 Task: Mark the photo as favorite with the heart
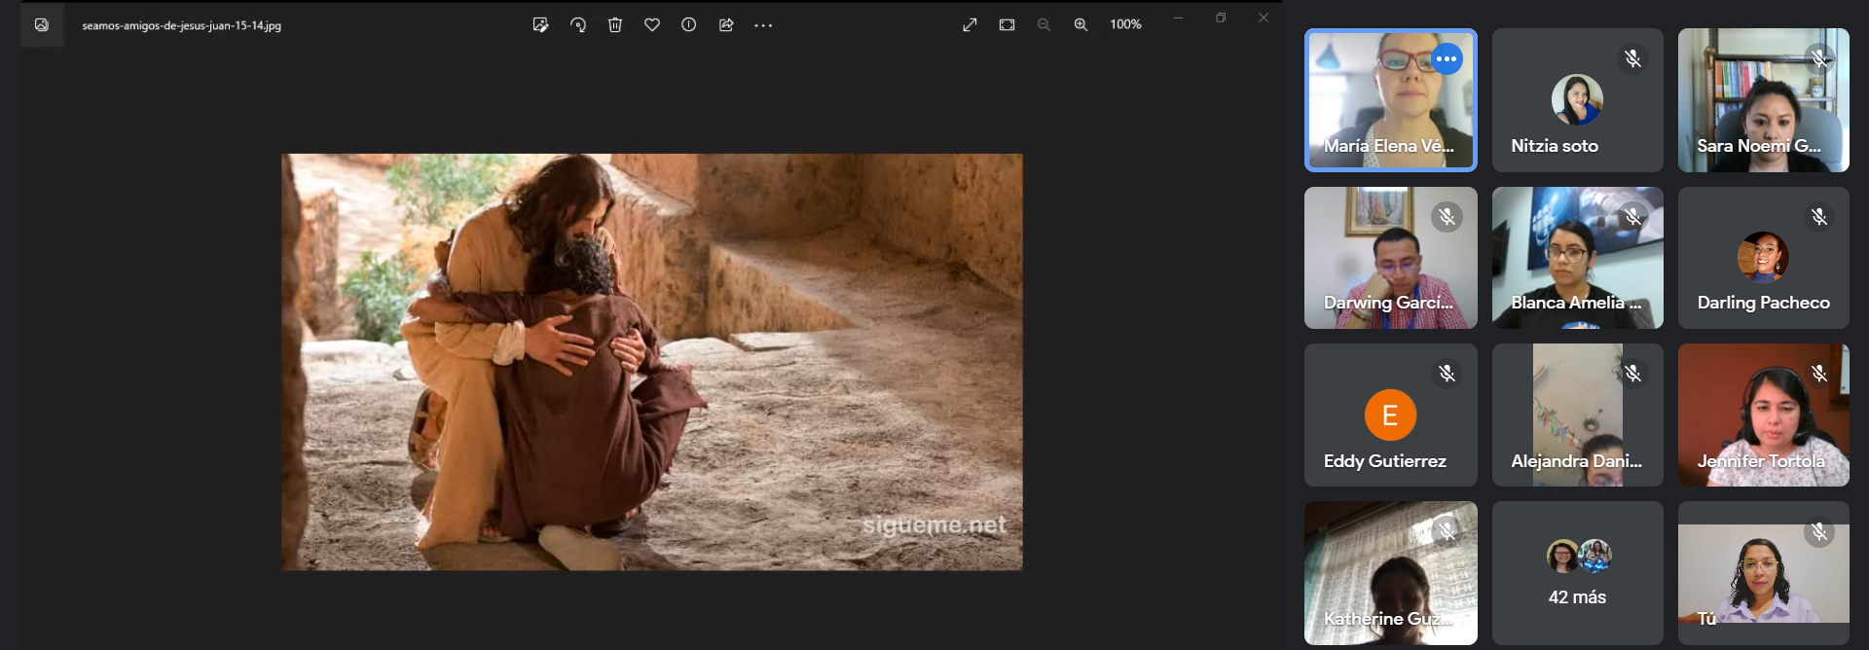pyautogui.click(x=652, y=25)
